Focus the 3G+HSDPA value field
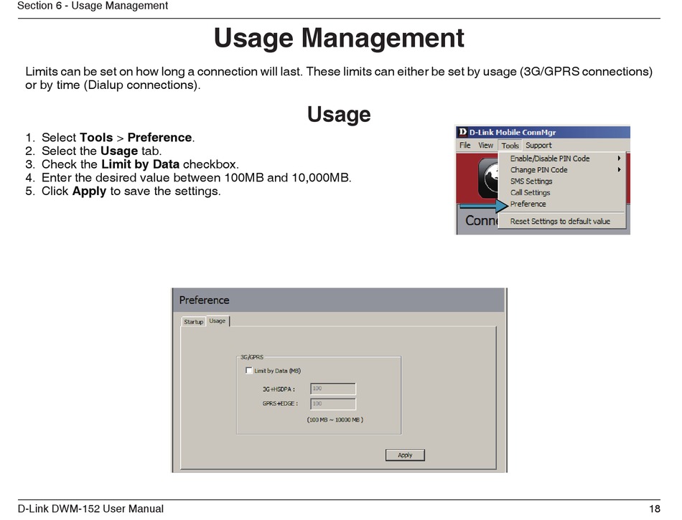 click(332, 388)
